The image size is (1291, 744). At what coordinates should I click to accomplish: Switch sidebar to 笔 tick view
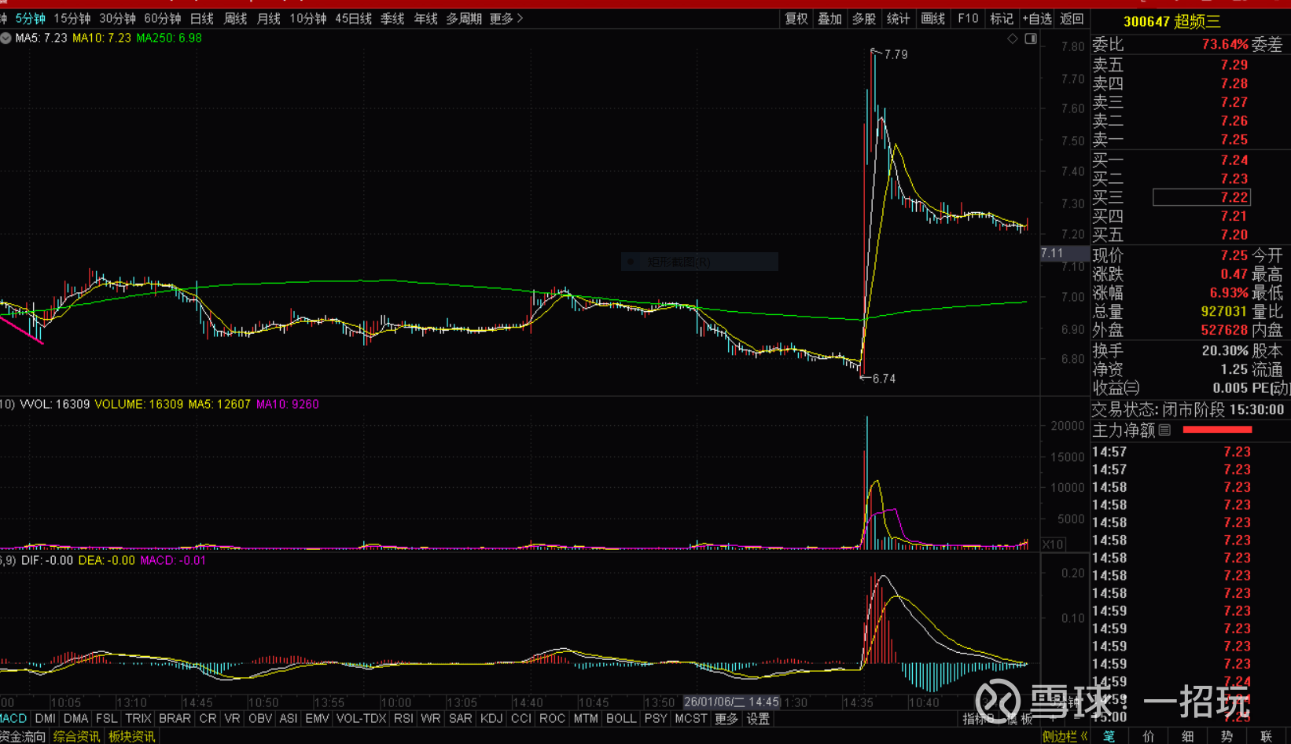click(1109, 736)
